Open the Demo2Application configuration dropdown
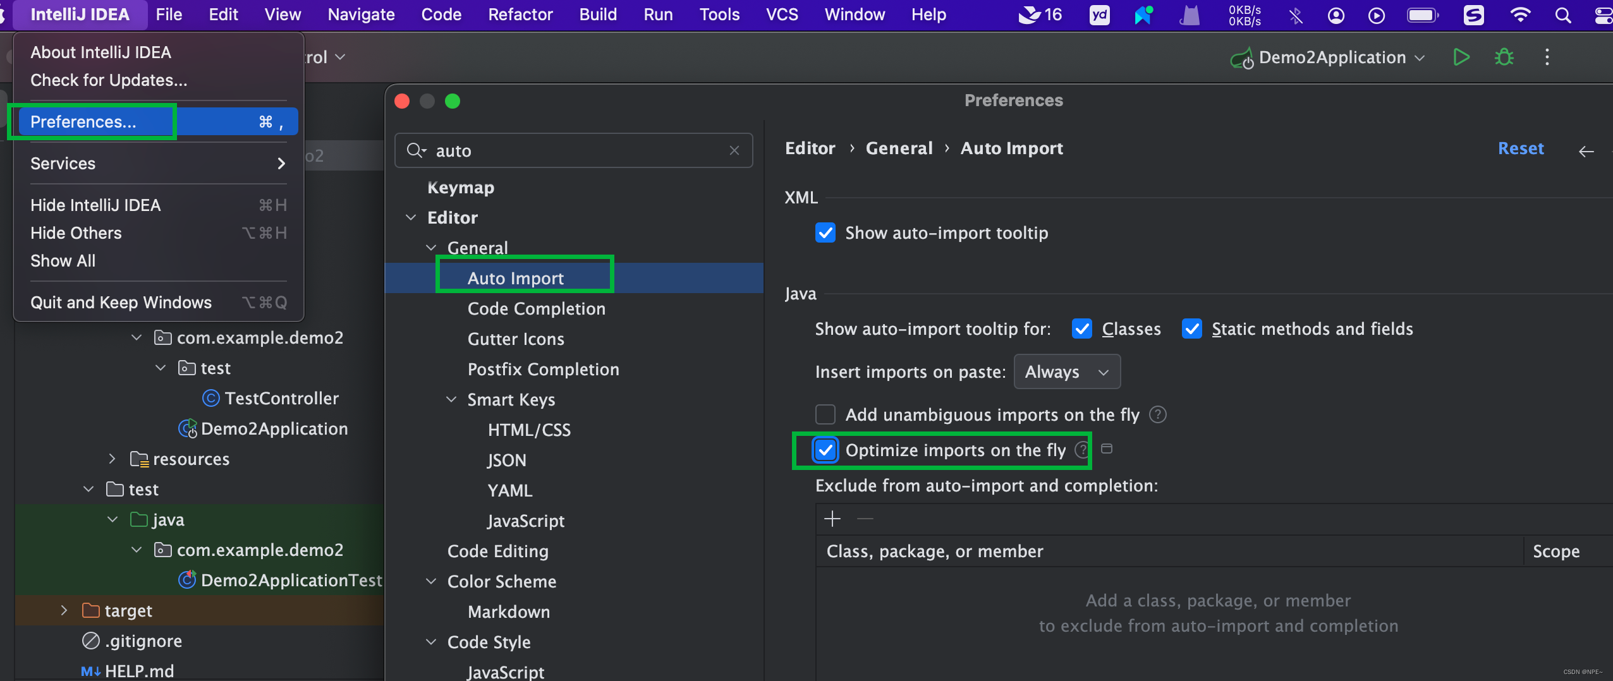 point(1419,57)
